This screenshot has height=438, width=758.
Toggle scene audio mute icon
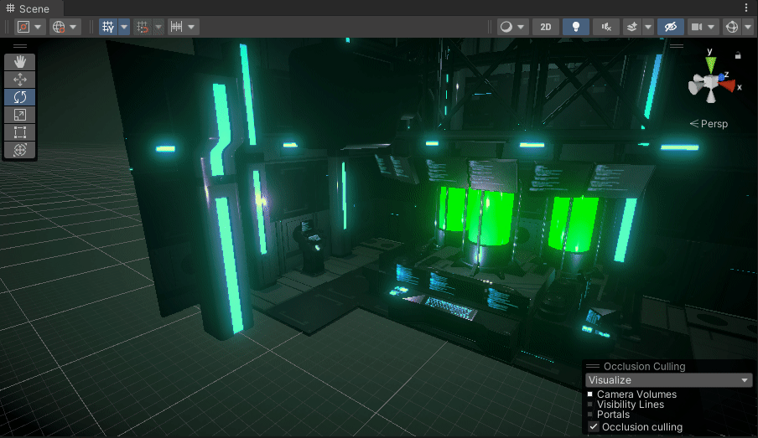pos(606,27)
